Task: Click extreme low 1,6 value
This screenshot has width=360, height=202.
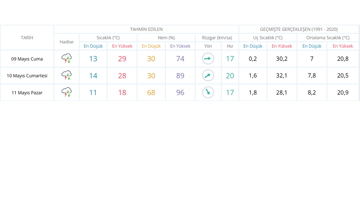Action: (x=253, y=76)
